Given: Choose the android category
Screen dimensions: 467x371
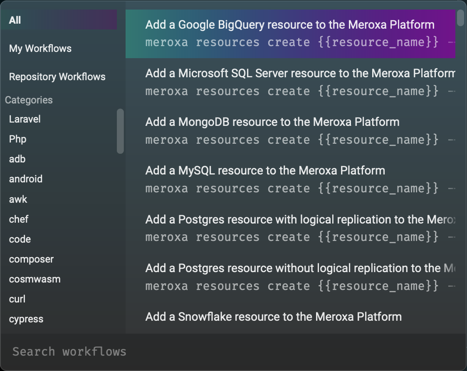Looking at the screenshot, I should click(x=26, y=179).
